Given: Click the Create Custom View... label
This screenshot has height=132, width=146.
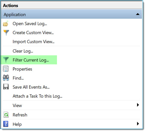Looking at the screenshot, I should (x=33, y=32).
